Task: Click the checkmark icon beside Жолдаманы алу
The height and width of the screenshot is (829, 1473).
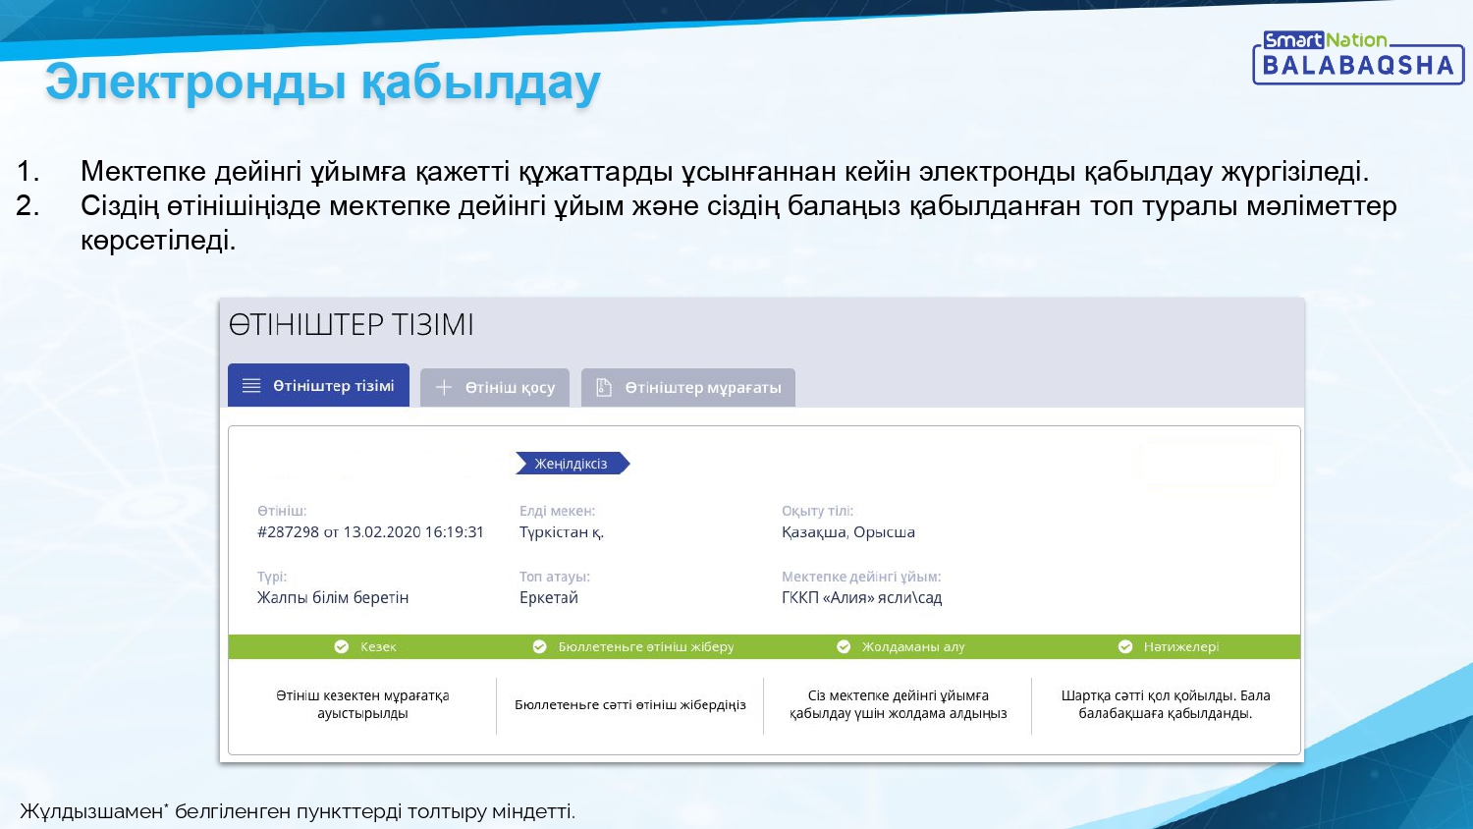Action: tap(844, 646)
